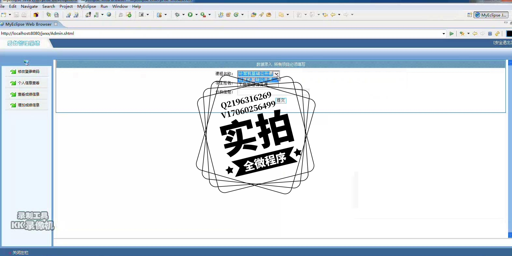Image resolution: width=512 pixels, height=256 pixels.
Task: Open 修改登录密码 in the sidebar
Action: coord(29,71)
